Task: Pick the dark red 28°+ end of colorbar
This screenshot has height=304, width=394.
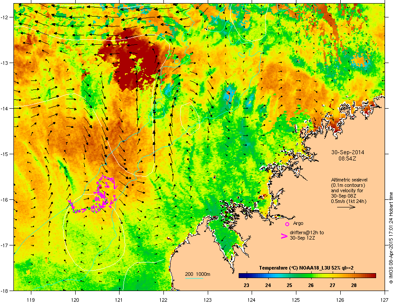Action: pyautogui.click(x=372, y=276)
